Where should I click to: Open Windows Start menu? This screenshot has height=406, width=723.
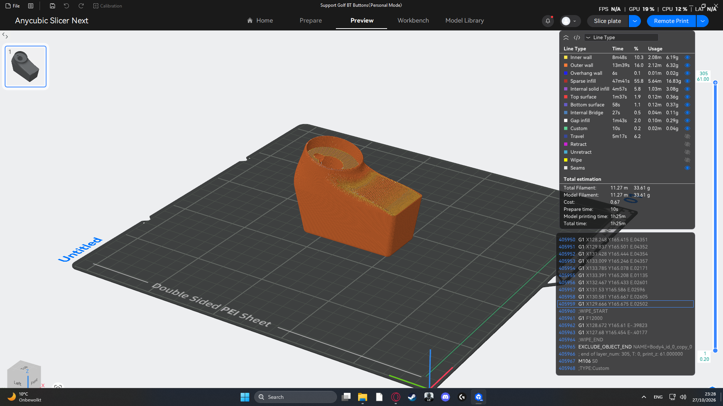click(x=245, y=397)
